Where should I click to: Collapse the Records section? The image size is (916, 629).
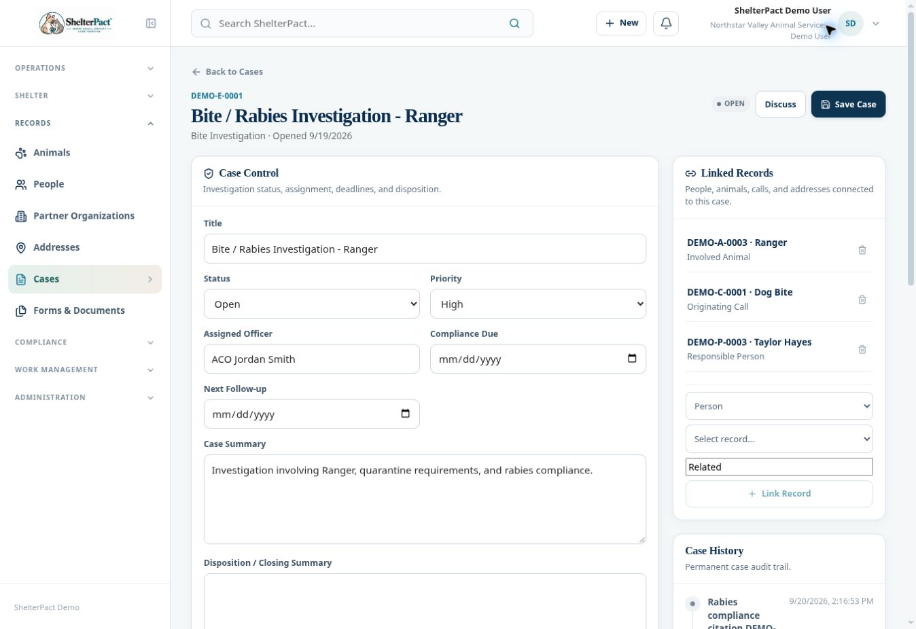coord(85,123)
